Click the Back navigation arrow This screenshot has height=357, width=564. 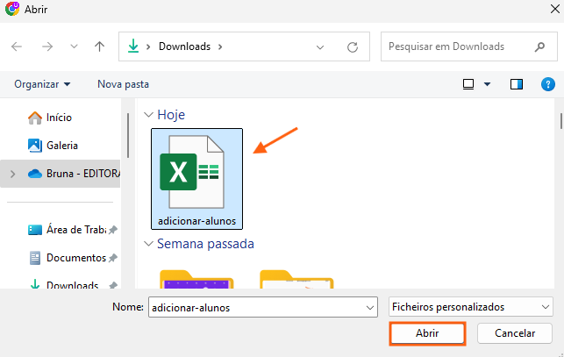point(18,46)
